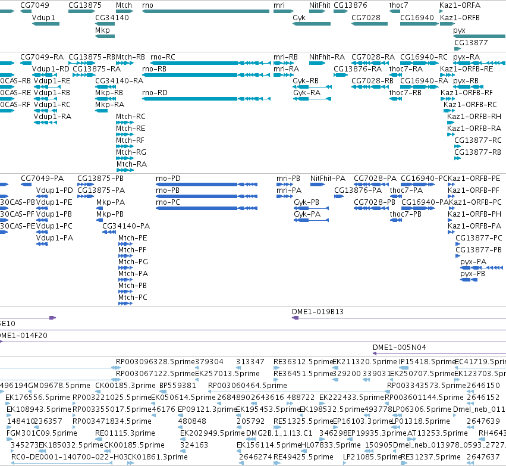Click the rno-RC transcript label
This screenshot has width=506, height=466.
click(163, 57)
